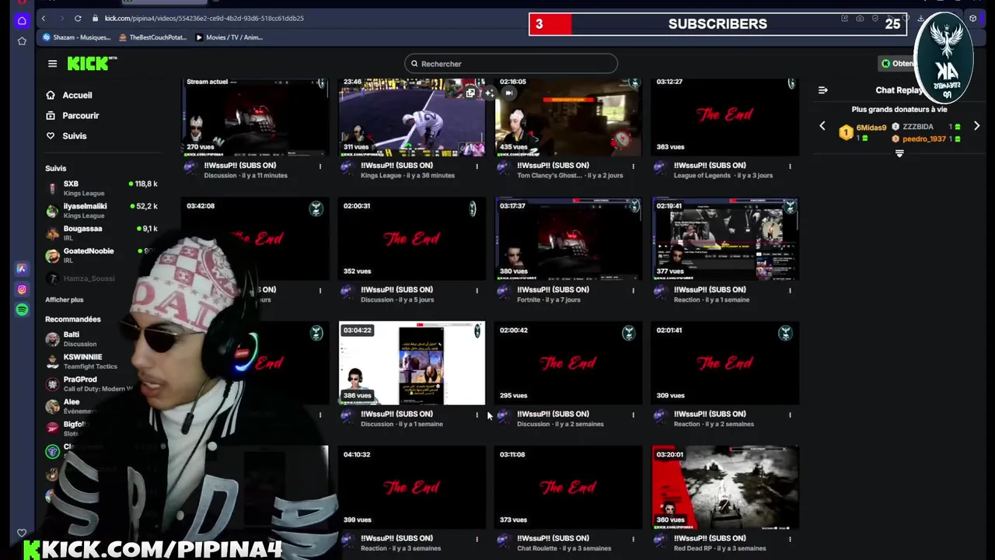The image size is (995, 560).
Task: Open the 02:16:05 Tom Clancy's video
Action: (568, 117)
